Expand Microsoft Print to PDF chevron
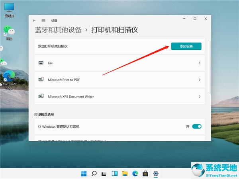Screen dimensions: 239x179 pyautogui.click(x=200, y=80)
